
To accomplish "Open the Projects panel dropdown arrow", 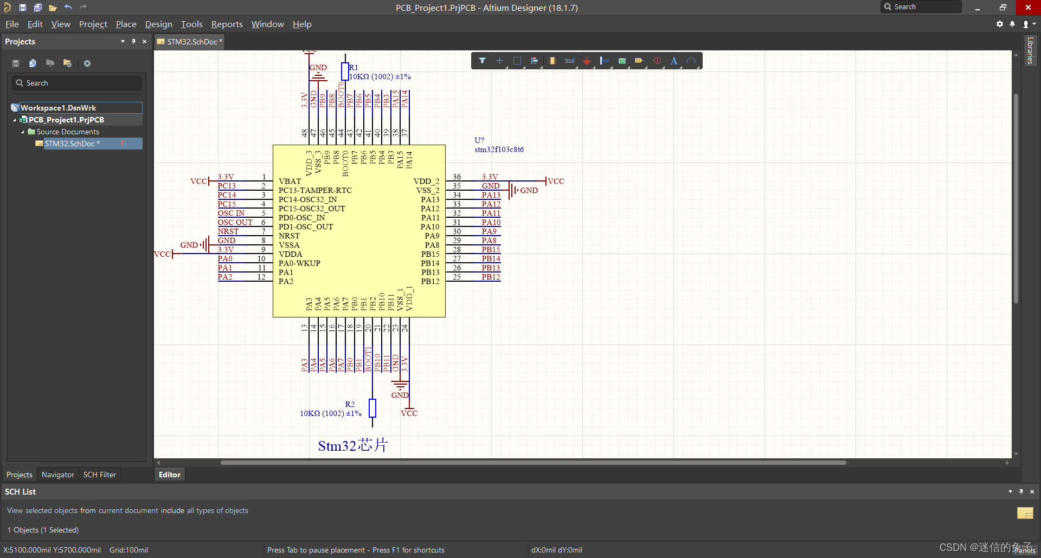I will 123,42.
